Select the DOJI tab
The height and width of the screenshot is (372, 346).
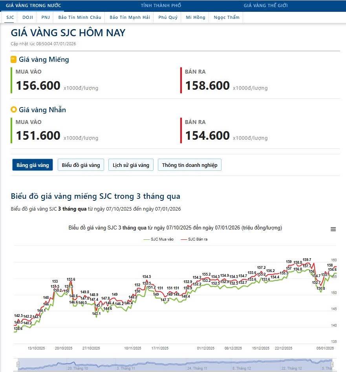click(27, 17)
